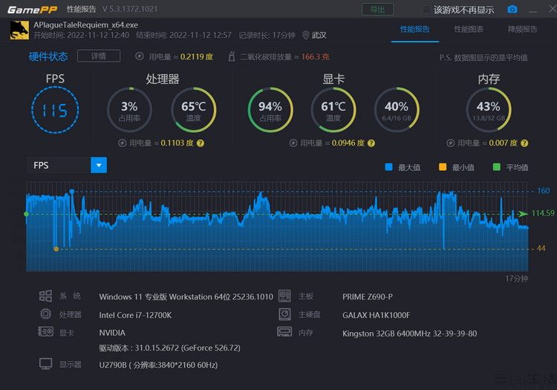The height and width of the screenshot is (390, 557).
Task: Click the camera screenshot icon
Action: point(512,10)
